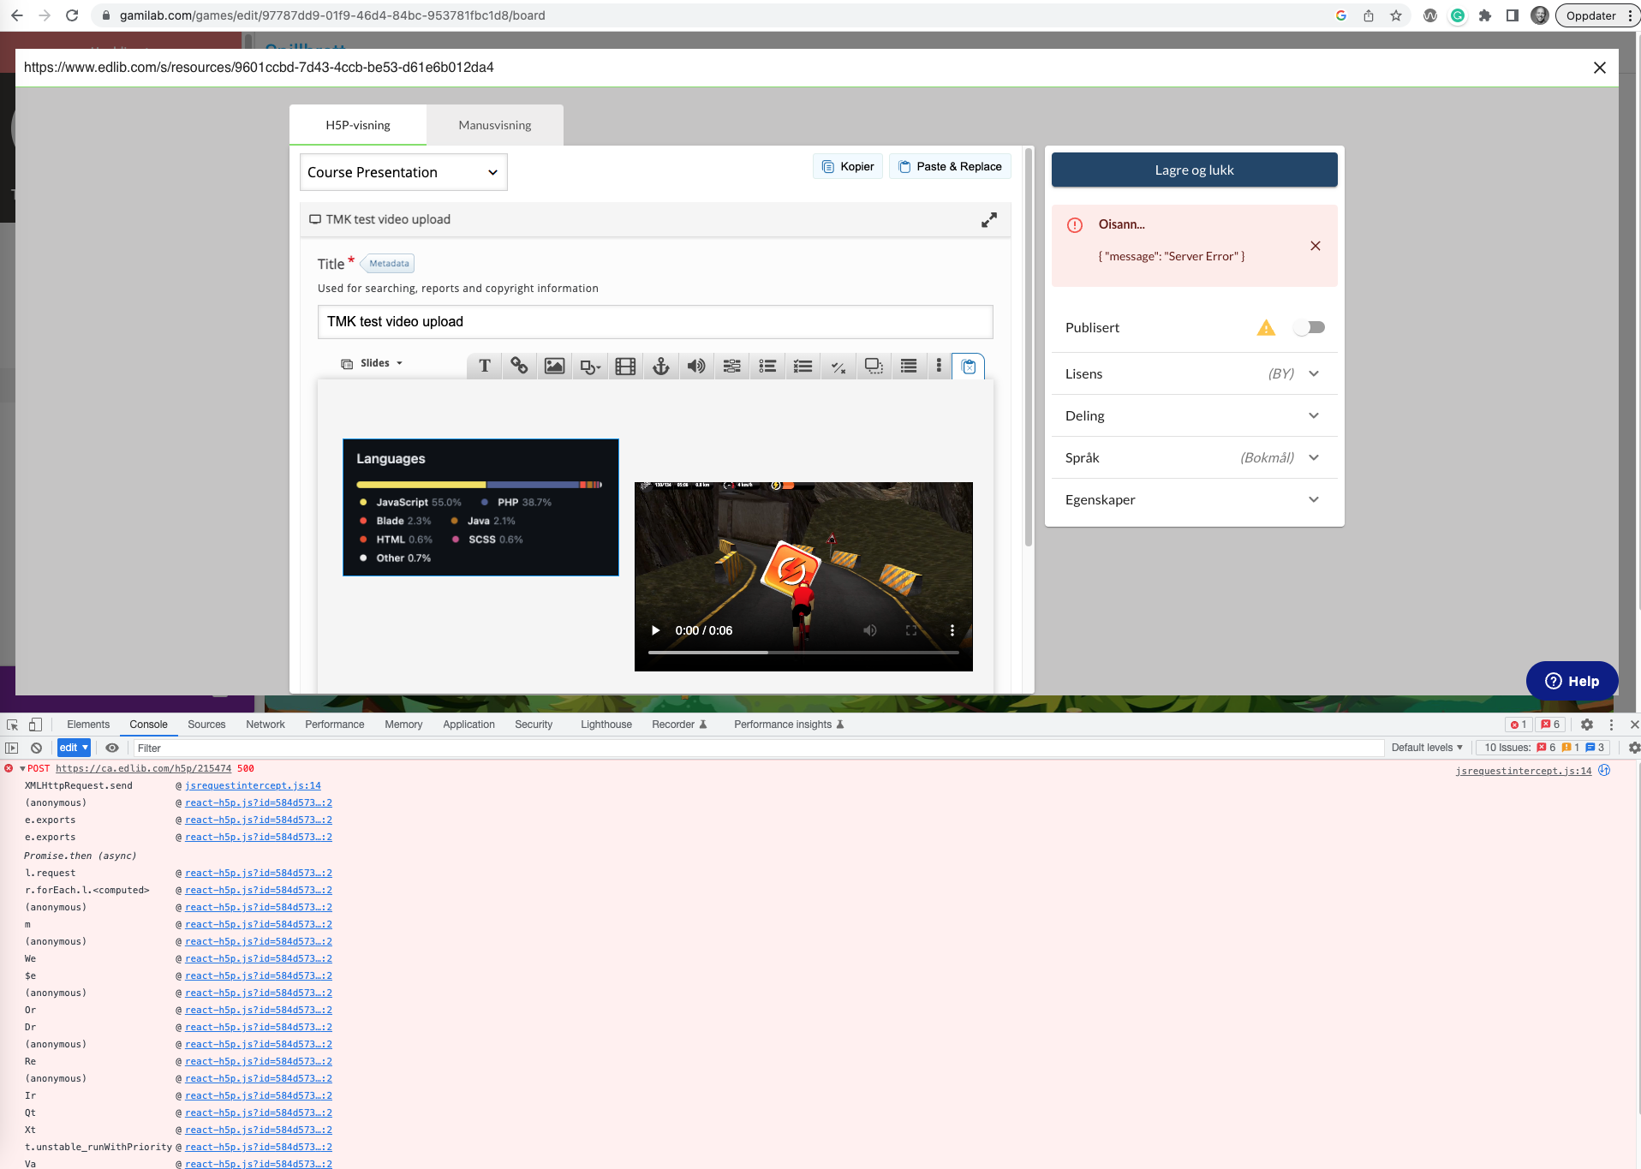Toggle the device toolbar in DevTools
Image resolution: width=1641 pixels, height=1169 pixels.
[x=34, y=724]
